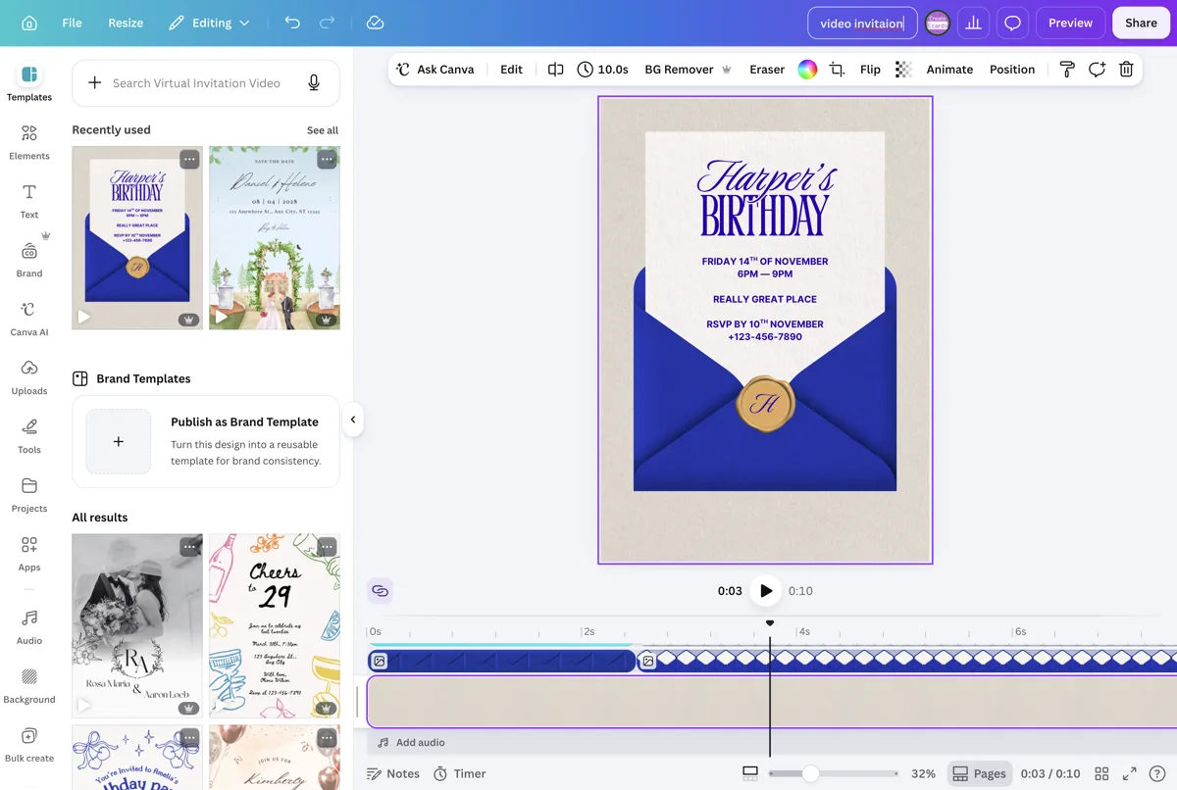1177x790 pixels.
Task: Open the Uploads sidebar tab
Action: point(29,377)
